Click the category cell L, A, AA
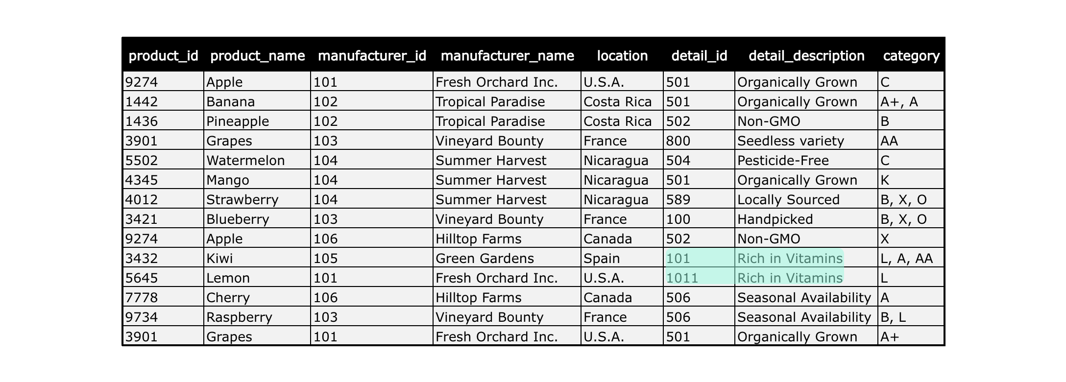This screenshot has width=1066, height=382. tap(911, 258)
